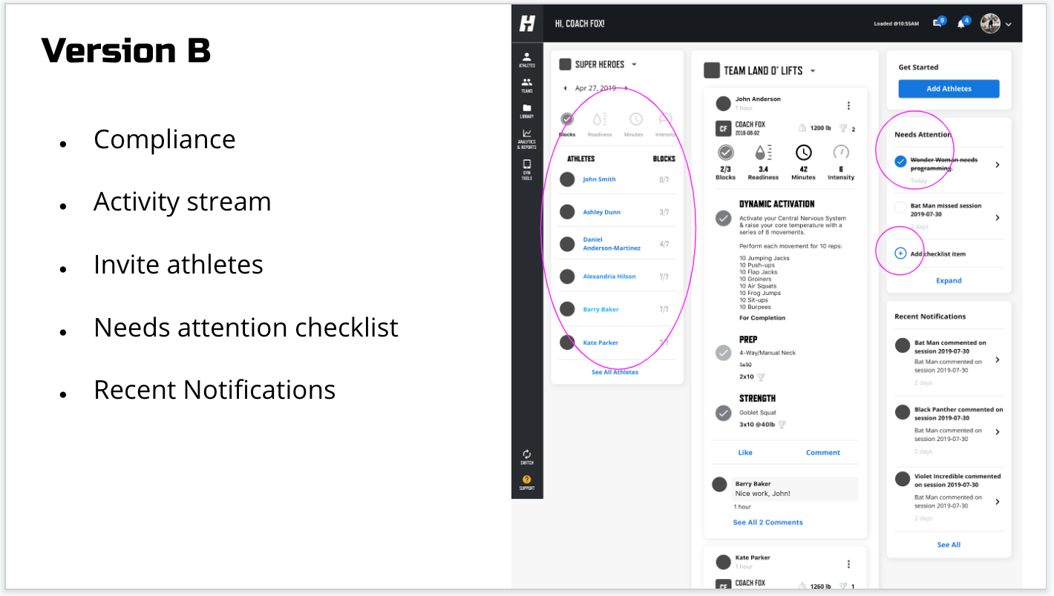Open Bat Man missed session chevron
Viewport: 1054px width, 596px height.
click(x=998, y=217)
